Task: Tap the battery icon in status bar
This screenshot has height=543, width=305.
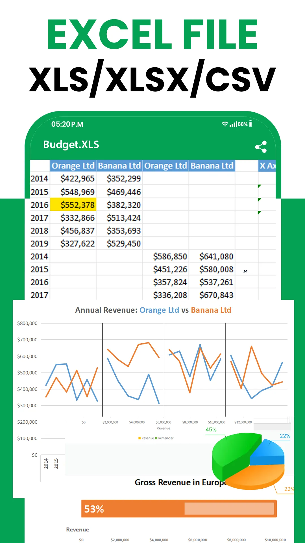Action: coord(250,124)
